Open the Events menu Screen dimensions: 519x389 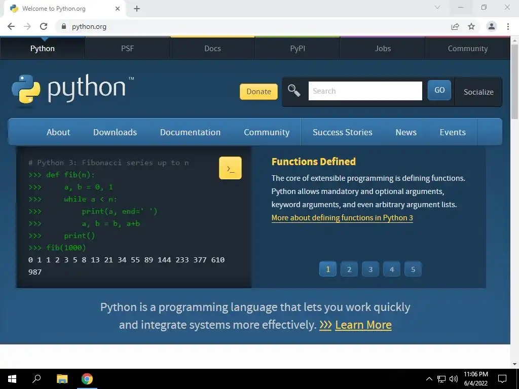(x=453, y=132)
